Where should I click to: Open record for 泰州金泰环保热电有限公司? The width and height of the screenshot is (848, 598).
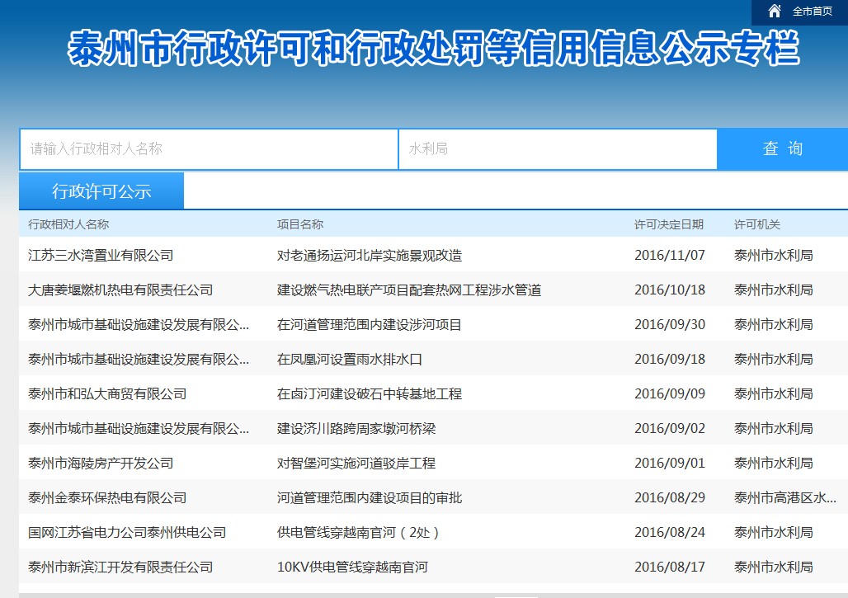tap(107, 498)
